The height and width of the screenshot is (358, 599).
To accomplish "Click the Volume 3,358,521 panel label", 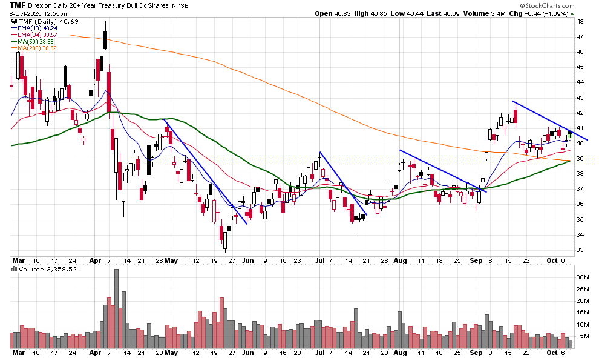I will point(45,268).
